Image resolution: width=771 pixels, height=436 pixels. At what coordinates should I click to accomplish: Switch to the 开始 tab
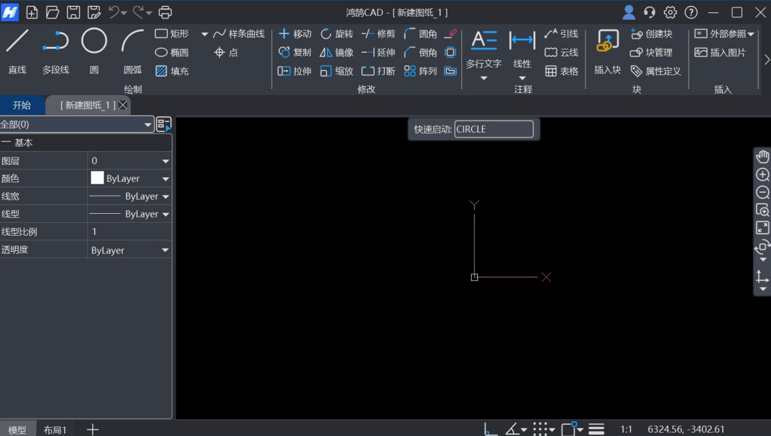pos(22,105)
